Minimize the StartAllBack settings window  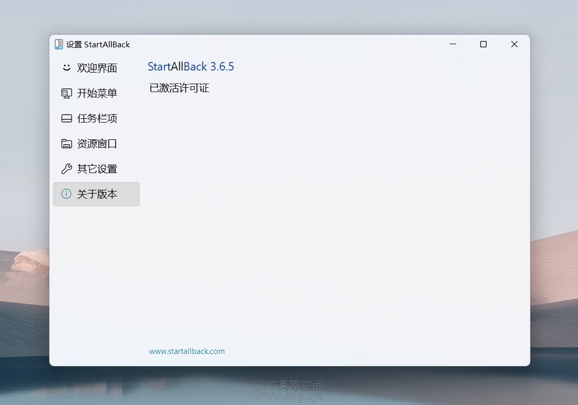click(x=453, y=44)
